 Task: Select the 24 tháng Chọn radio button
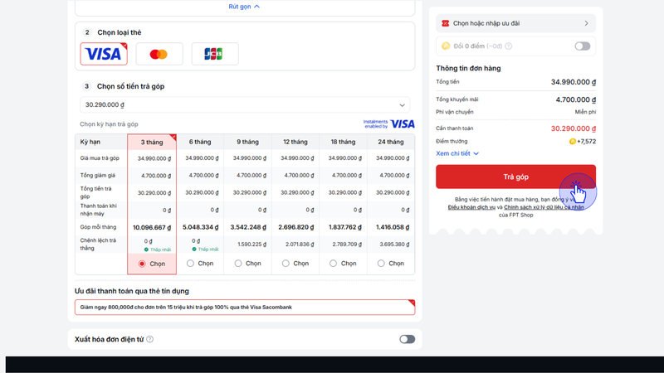(x=381, y=264)
